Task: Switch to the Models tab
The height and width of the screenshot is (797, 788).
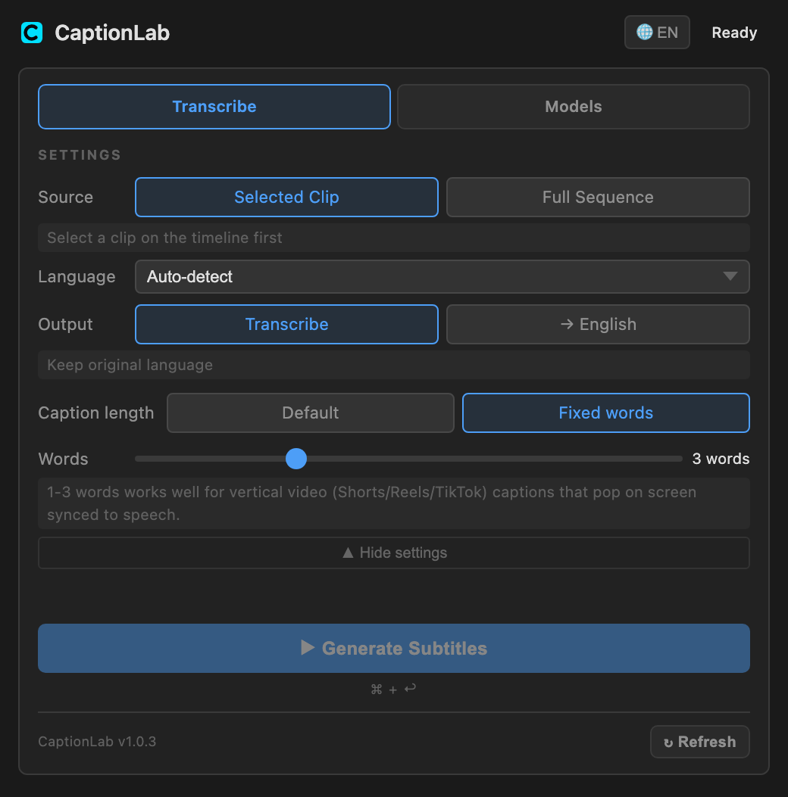Action: tap(574, 107)
